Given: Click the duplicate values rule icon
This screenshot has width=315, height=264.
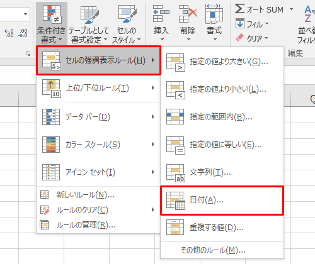Looking at the screenshot, I should click(x=175, y=228).
